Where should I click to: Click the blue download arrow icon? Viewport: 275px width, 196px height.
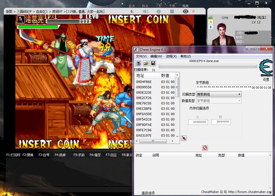click(211, 27)
